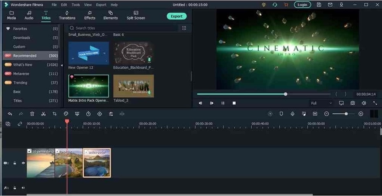This screenshot has height=196, width=382.
Task: Open the Full preview quality dropdown
Action: (x=321, y=103)
